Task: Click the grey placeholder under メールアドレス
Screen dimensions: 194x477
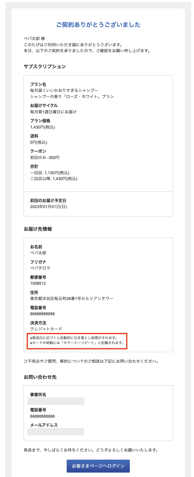Action: [56, 432]
